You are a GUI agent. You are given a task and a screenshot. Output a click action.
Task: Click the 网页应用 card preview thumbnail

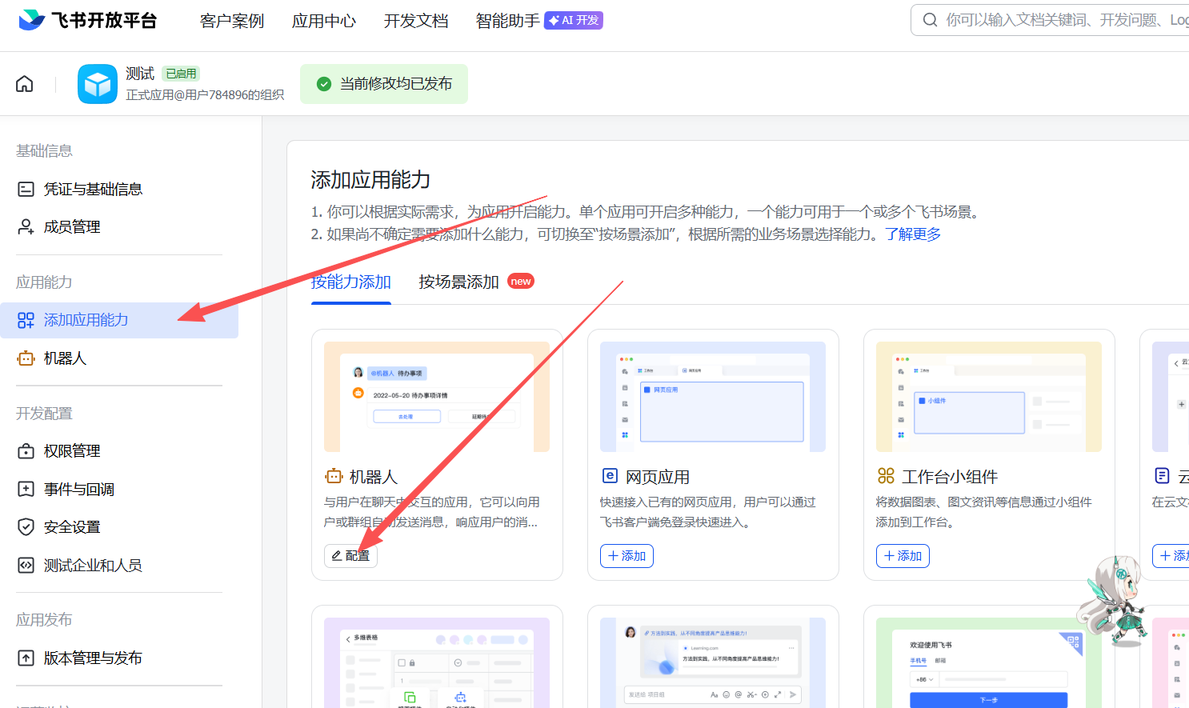coord(713,397)
